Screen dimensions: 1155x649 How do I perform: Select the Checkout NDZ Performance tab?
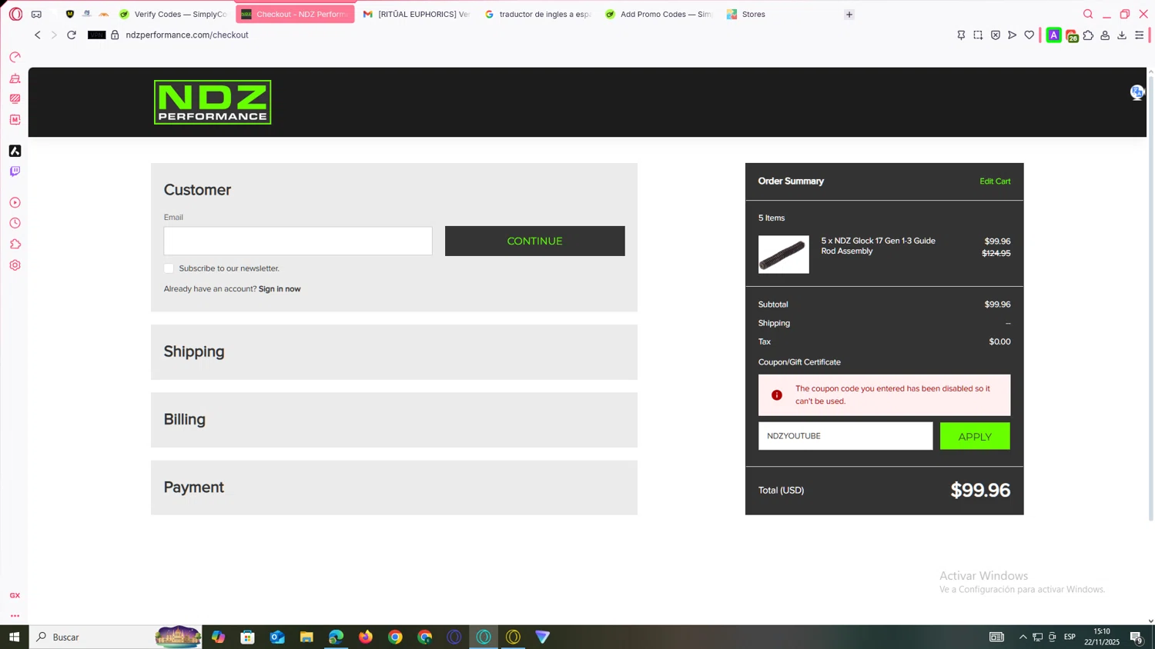click(295, 14)
